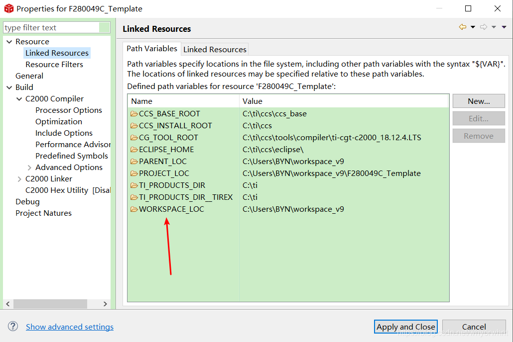513x342 pixels.
Task: Maximize the Properties dialog window
Action: [468, 8]
